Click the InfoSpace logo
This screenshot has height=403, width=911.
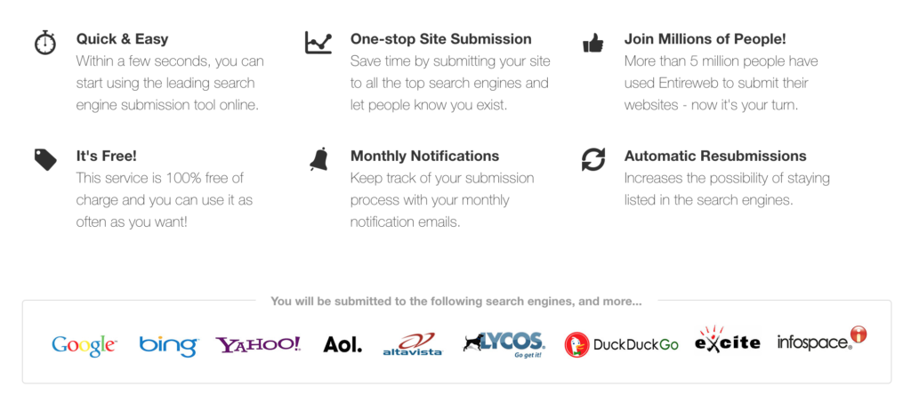822,339
